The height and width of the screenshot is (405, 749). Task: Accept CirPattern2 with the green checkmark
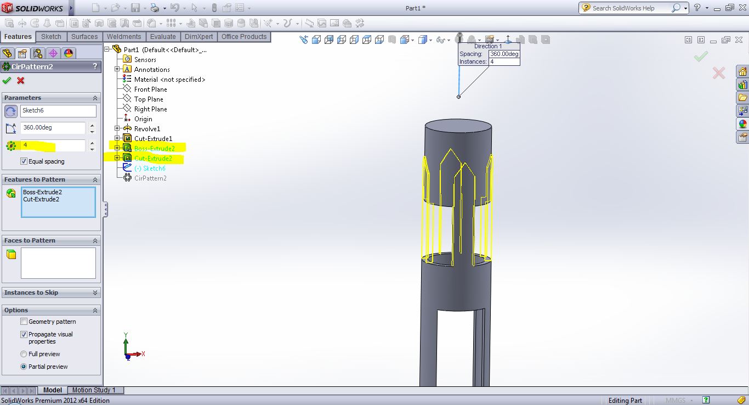[7, 81]
